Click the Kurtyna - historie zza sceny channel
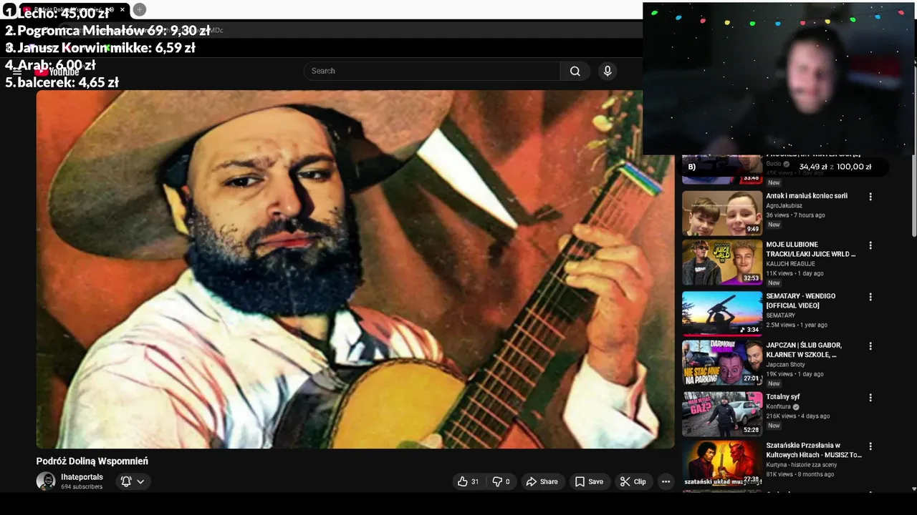 [801, 465]
